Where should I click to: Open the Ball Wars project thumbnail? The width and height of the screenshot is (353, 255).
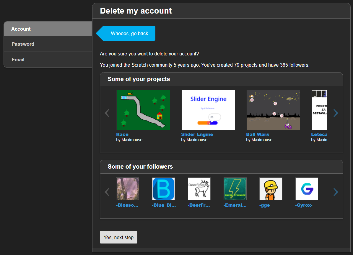pos(273,110)
